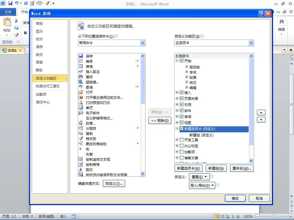This screenshot has width=294, height=220.
Task: Expand the 插入 tab node
Action: [x=177, y=93]
